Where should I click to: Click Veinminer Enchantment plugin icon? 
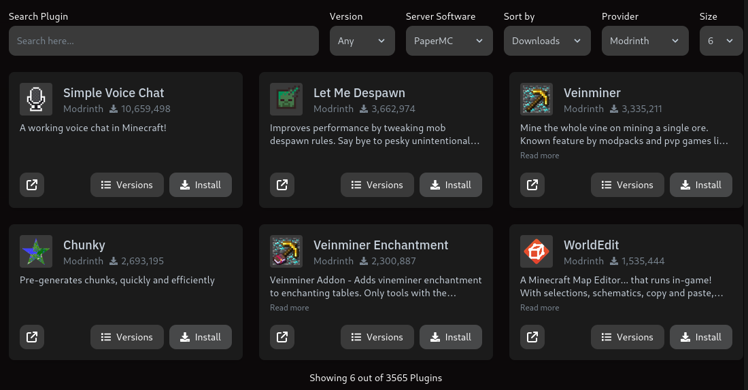pyautogui.click(x=286, y=251)
